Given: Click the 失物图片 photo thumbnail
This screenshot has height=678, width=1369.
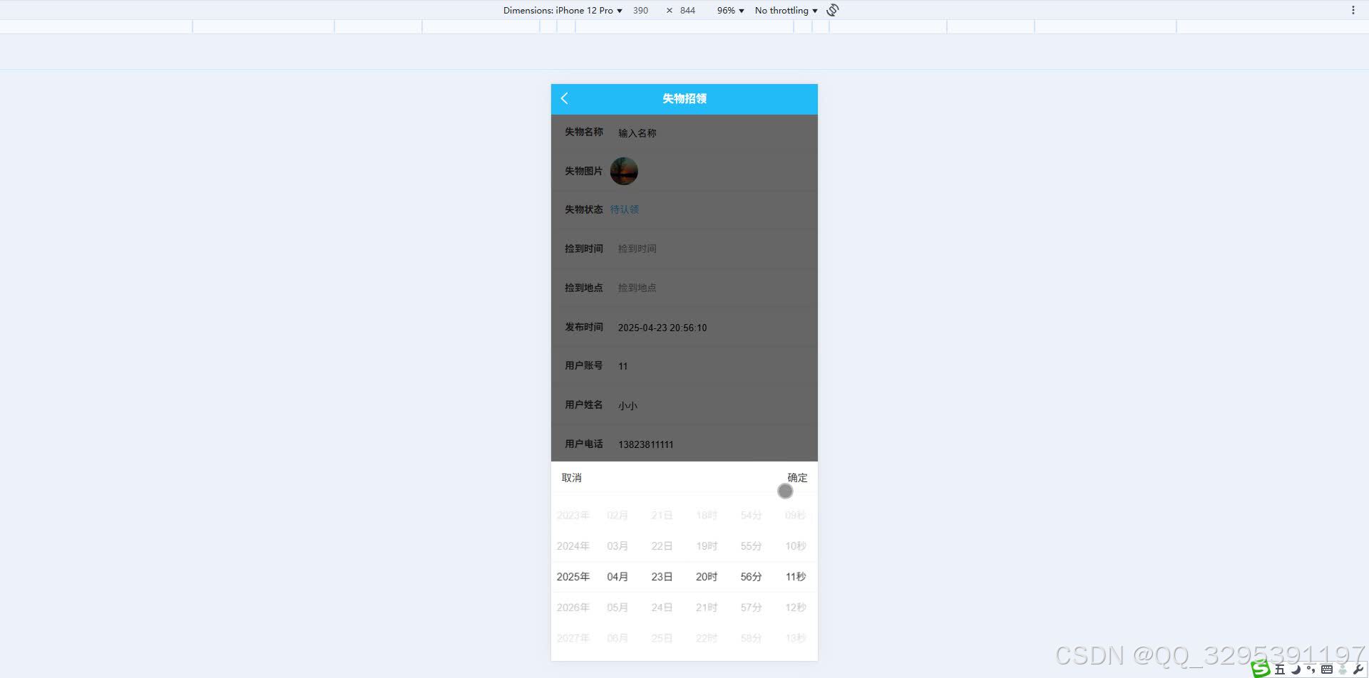Looking at the screenshot, I should (x=624, y=171).
